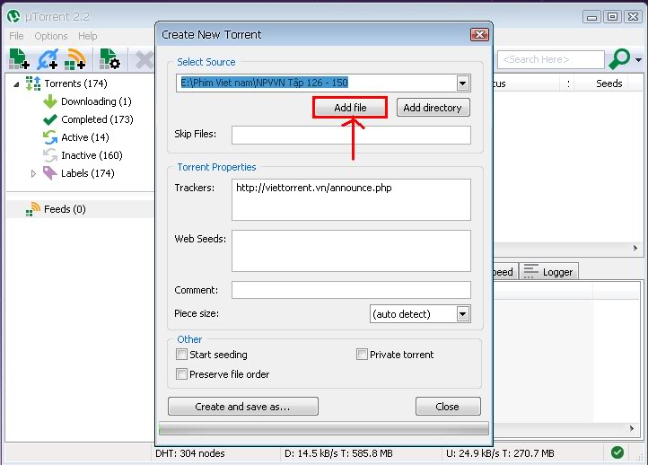
Task: Minimize the uTorrent window
Action: pyautogui.click(x=591, y=17)
